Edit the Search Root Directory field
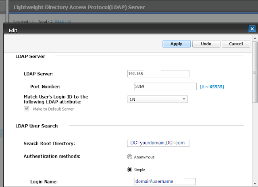Viewport: 258px width, 187px height. [158, 143]
